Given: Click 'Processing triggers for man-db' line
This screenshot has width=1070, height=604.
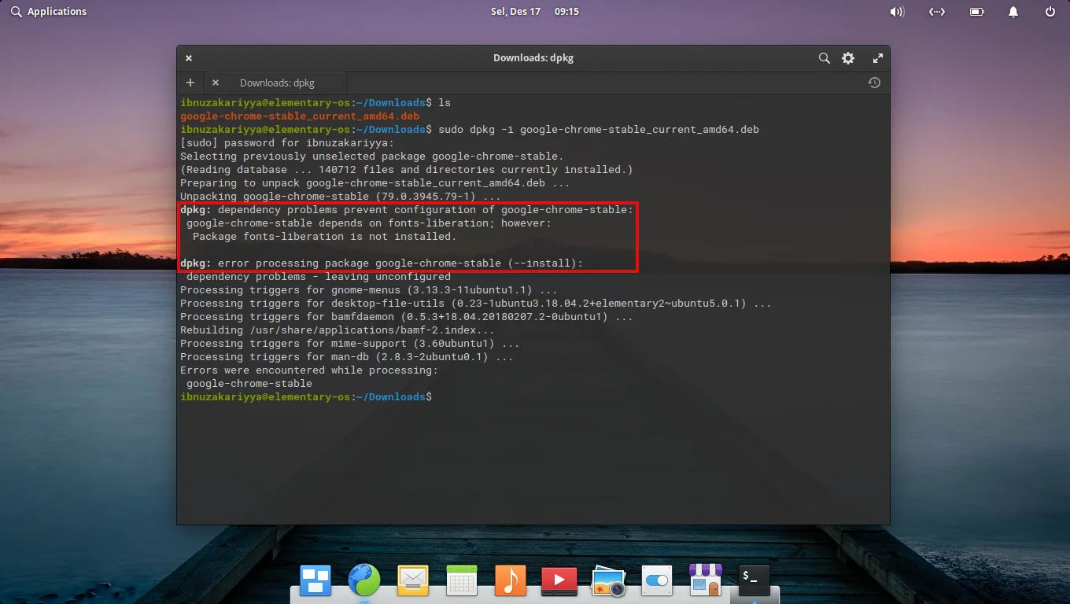Looking at the screenshot, I should click(x=347, y=357).
